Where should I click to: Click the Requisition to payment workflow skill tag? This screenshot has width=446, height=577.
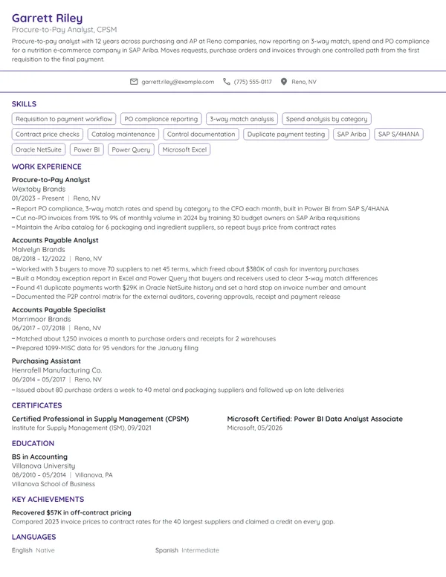point(64,119)
